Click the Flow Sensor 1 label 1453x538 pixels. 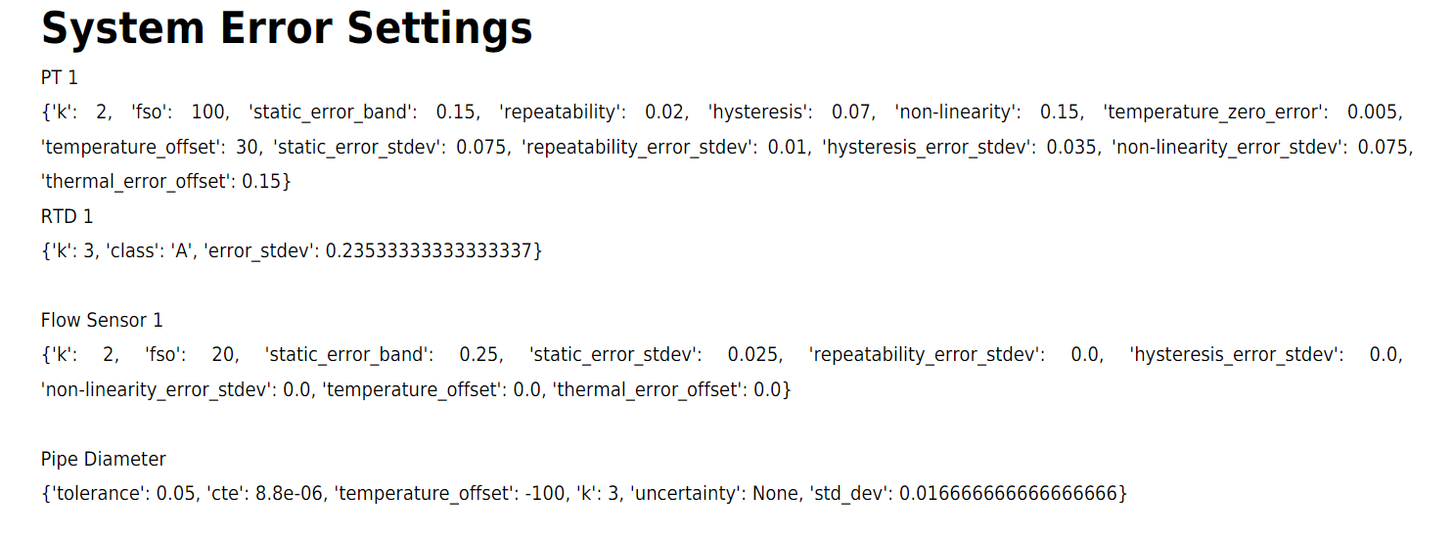[x=102, y=320]
